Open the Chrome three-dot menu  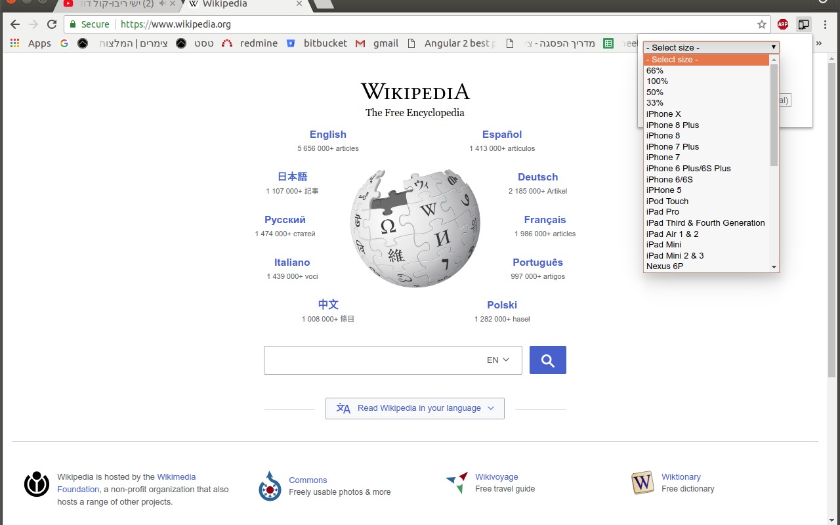[x=825, y=24]
